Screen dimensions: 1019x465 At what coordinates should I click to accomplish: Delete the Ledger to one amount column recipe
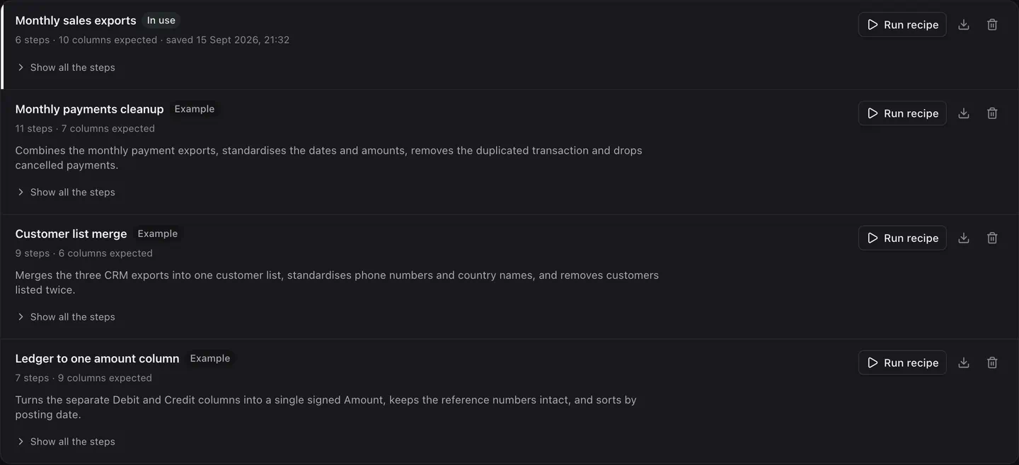(992, 362)
